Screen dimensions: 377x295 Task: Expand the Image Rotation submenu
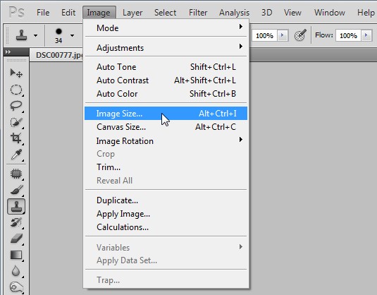(166, 140)
